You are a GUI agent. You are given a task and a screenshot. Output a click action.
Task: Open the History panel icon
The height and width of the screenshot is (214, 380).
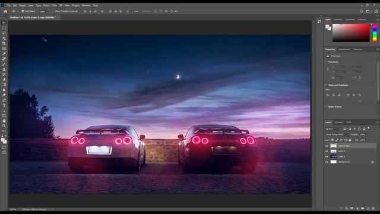click(319, 21)
